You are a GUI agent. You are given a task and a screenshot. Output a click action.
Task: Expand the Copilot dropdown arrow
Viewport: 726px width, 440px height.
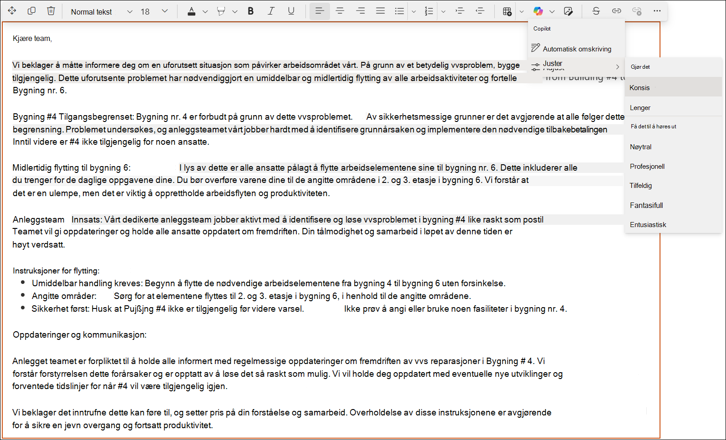coord(552,12)
